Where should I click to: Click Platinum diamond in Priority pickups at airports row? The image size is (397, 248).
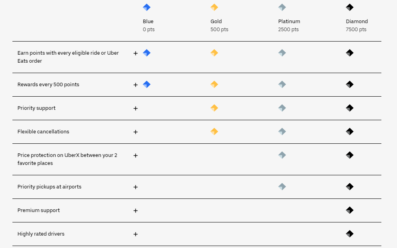(x=282, y=186)
